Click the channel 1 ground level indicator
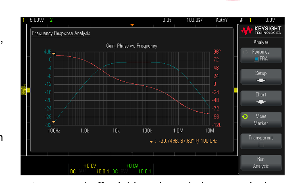Screen dimensions: 306x183 [x=24, y=90]
